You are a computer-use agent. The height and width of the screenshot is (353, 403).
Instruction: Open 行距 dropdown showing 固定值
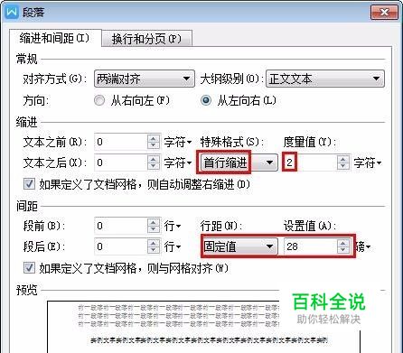pyautogui.click(x=239, y=246)
